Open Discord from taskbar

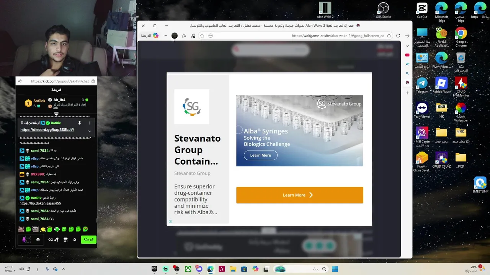199,269
